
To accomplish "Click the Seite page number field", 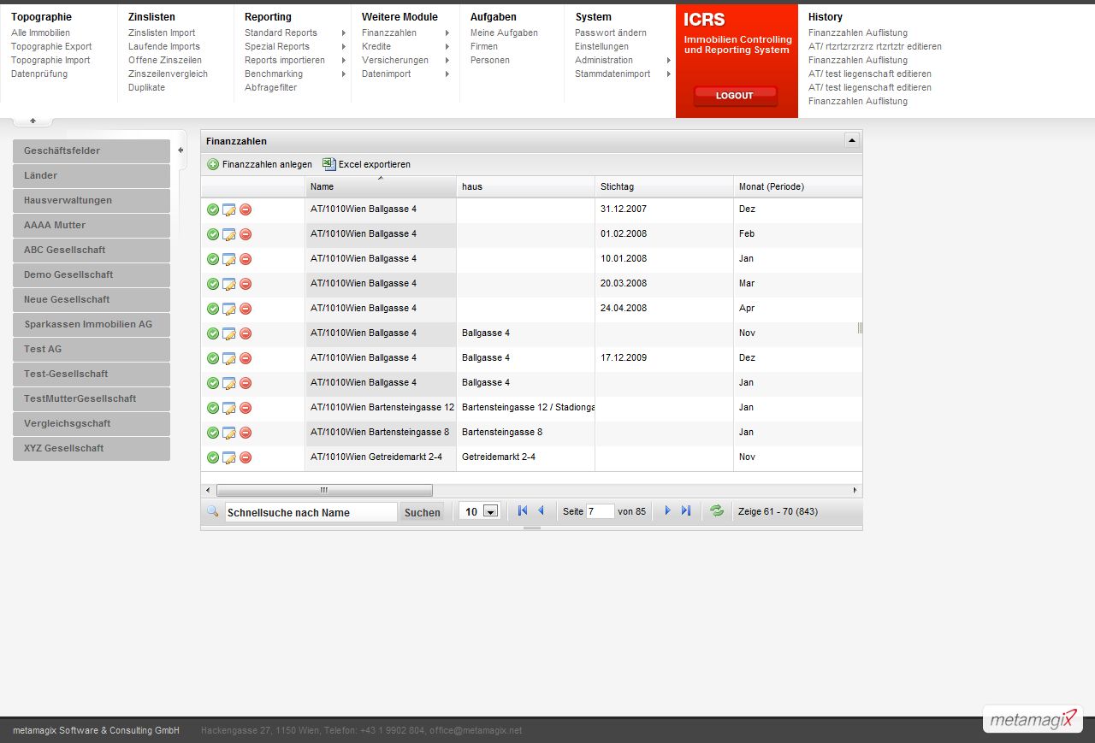I will coord(600,511).
